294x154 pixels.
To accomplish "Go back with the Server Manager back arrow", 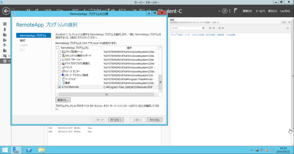I will [6, 11].
